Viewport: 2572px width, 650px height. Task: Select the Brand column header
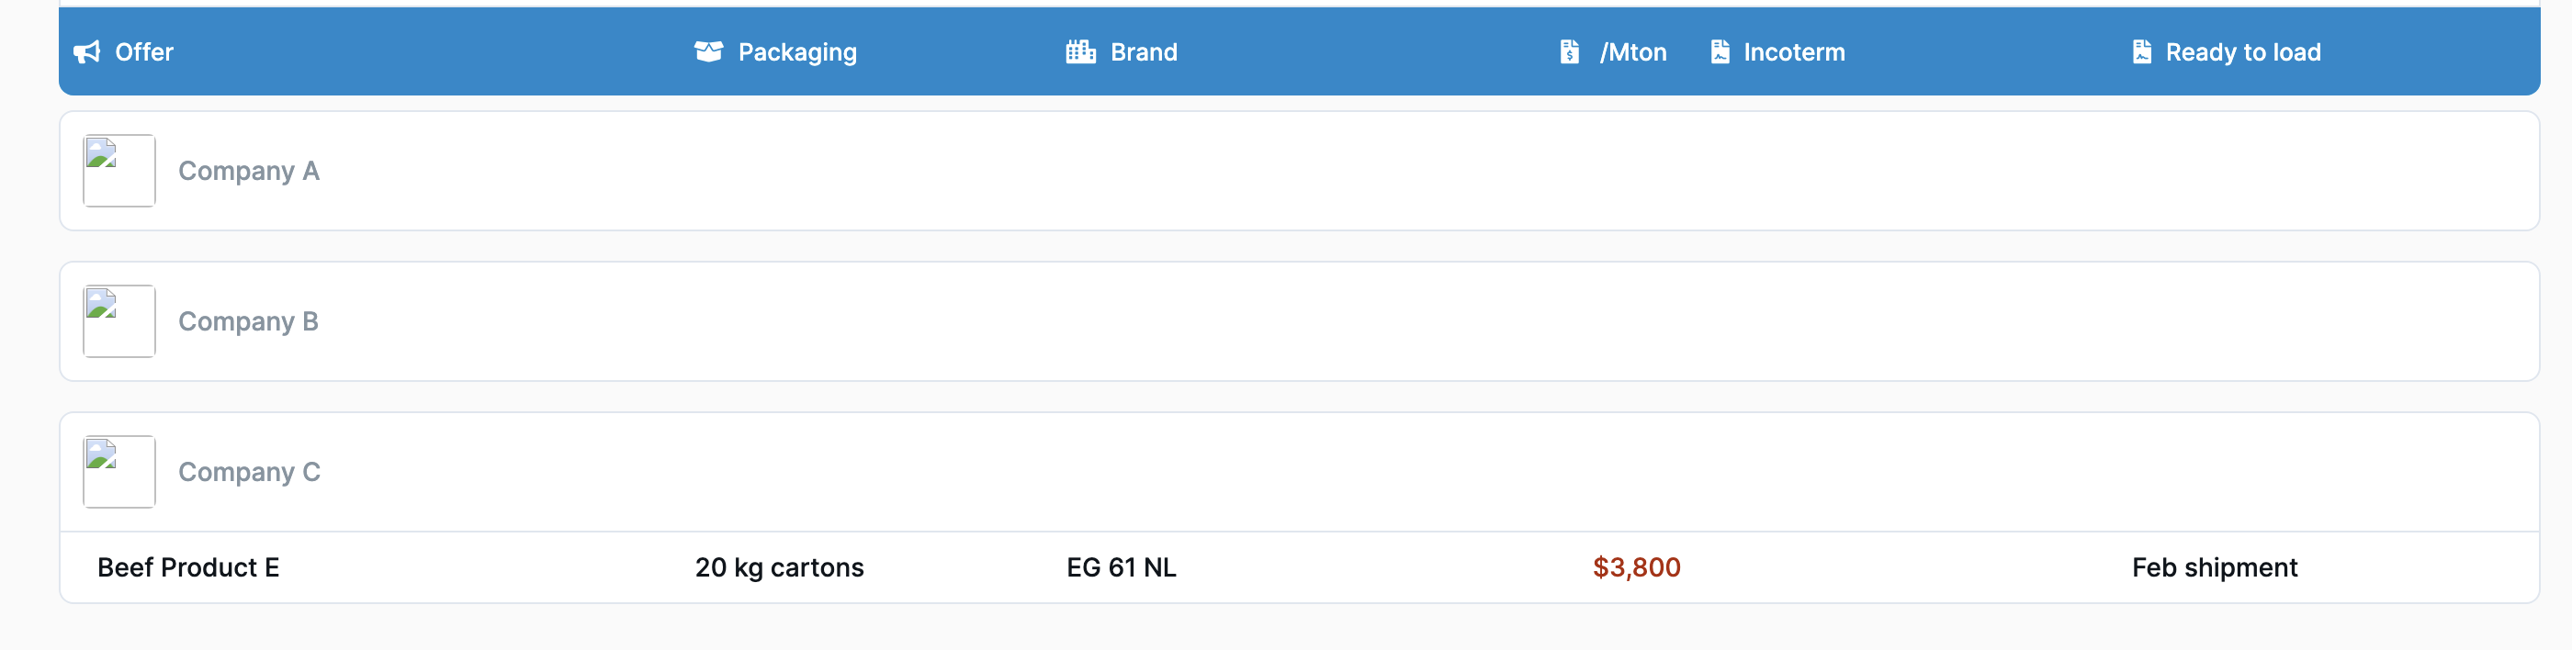click(1144, 52)
